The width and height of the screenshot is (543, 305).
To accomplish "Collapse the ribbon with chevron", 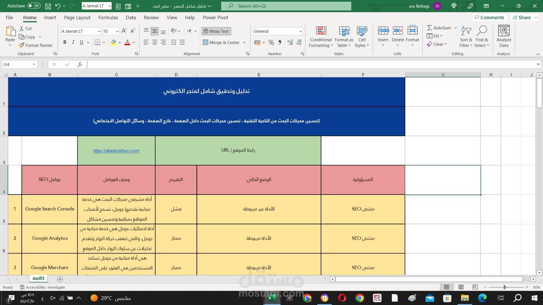I will (538, 54).
